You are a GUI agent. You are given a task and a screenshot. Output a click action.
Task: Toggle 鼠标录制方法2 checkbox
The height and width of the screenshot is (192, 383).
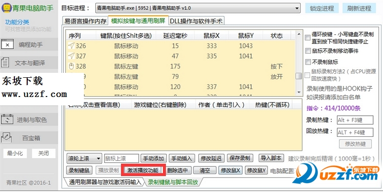307,75
